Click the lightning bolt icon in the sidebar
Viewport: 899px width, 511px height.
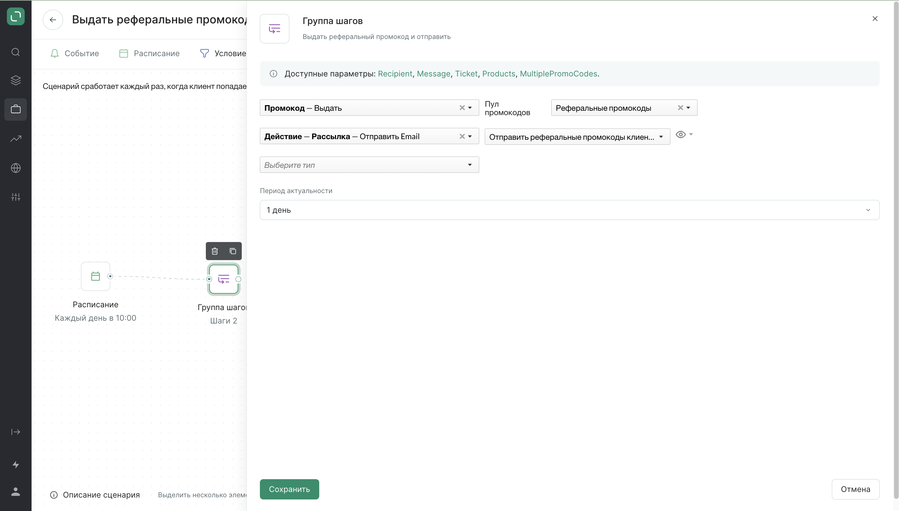15,464
